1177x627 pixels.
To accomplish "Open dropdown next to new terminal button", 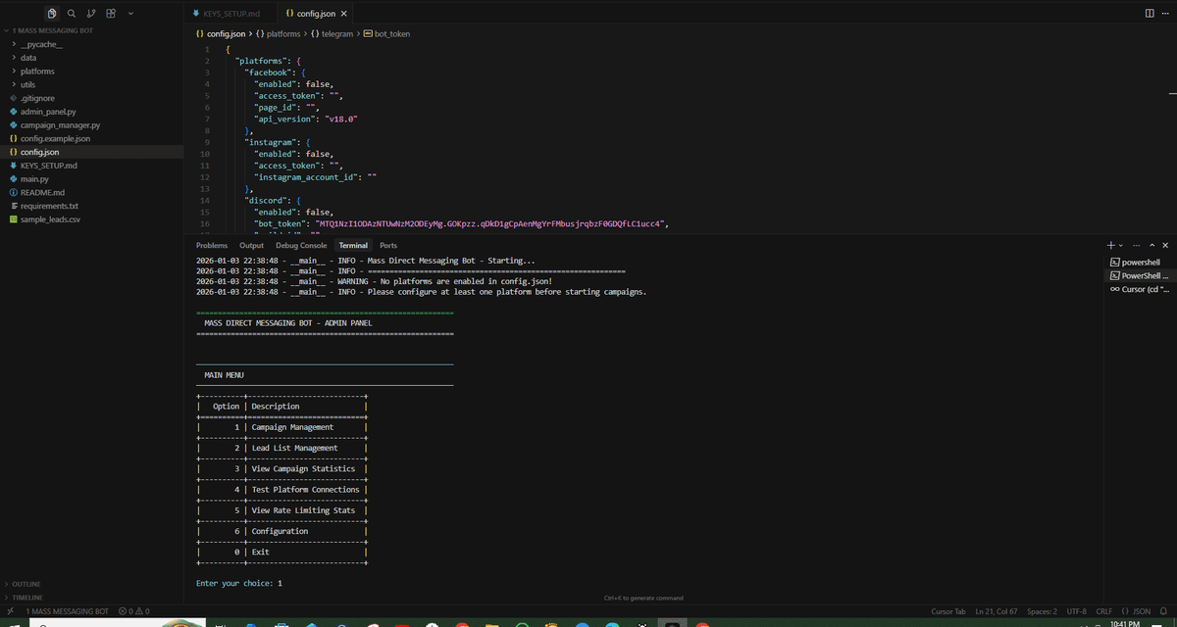I will point(1120,245).
